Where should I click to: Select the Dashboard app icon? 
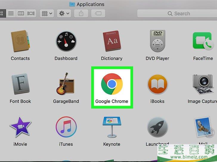pos(66,41)
